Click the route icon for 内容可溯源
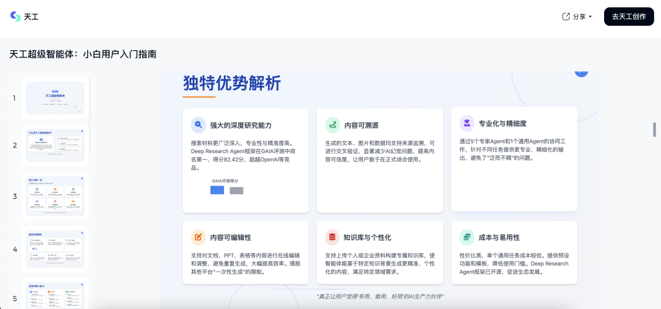The height and width of the screenshot is (309, 661). tap(332, 125)
